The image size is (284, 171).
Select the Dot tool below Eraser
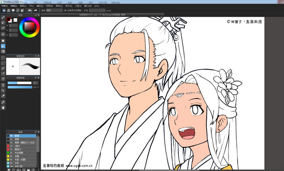click(x=3, y=28)
